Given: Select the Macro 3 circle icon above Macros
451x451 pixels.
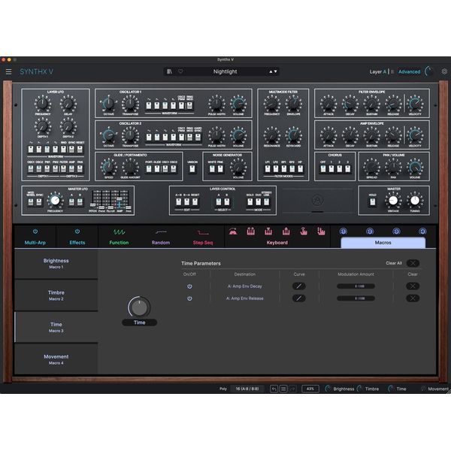Looking at the screenshot, I should 396,232.
